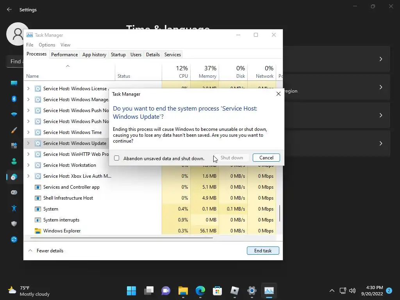Expand Service Host: Xbox Live Auth row
Image resolution: width=400 pixels, height=300 pixels.
tap(28, 176)
